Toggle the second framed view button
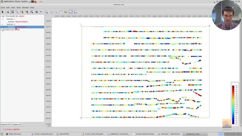The image size is (242, 136). click(76, 12)
